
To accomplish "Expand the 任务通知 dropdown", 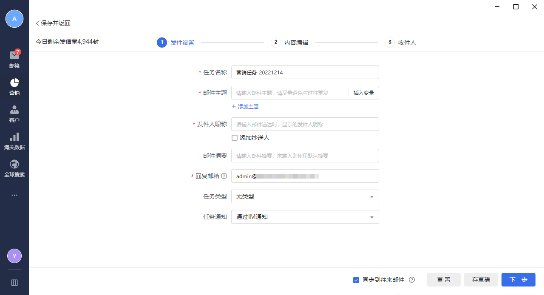I will 305,217.
